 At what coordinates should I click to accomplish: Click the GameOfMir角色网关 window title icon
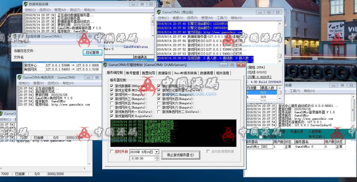pyautogui.click(x=20, y=77)
